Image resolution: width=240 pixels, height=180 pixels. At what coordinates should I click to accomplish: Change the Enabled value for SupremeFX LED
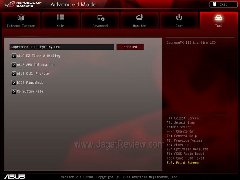tap(130, 47)
